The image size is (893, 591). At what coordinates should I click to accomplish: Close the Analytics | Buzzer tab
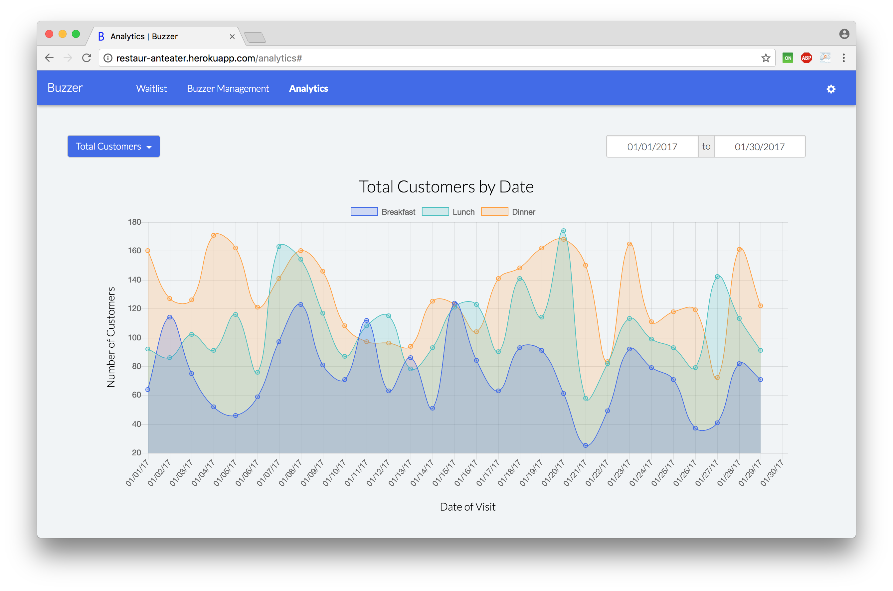(x=232, y=37)
